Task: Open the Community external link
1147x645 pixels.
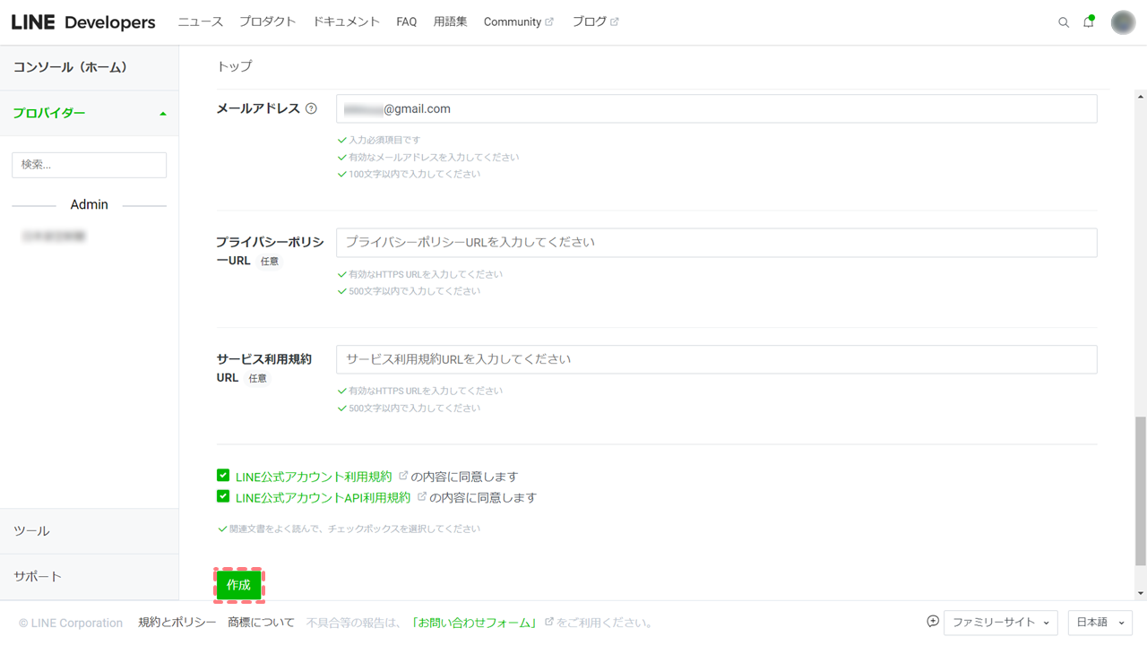Action: (x=518, y=21)
